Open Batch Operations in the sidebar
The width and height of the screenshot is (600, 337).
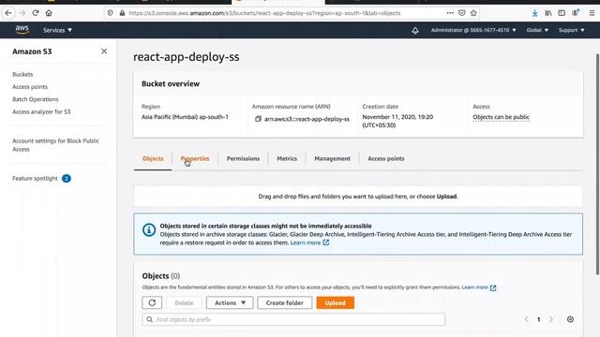(36, 99)
